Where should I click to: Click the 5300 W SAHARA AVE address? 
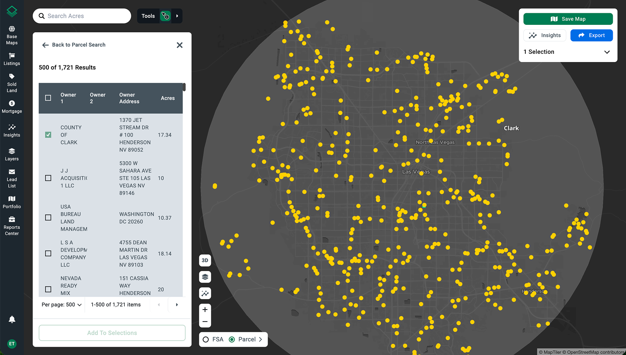[135, 178]
